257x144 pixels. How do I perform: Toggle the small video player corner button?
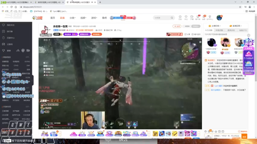click(x=200, y=42)
